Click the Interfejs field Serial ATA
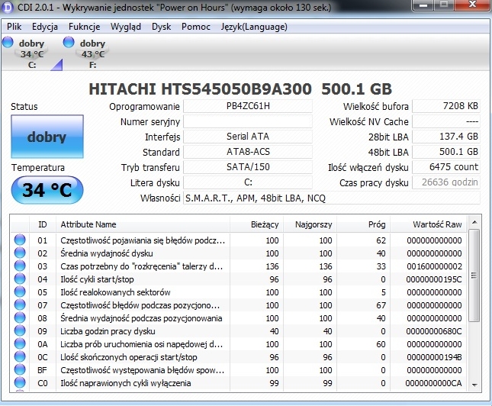This screenshot has width=492, height=406. [248, 137]
